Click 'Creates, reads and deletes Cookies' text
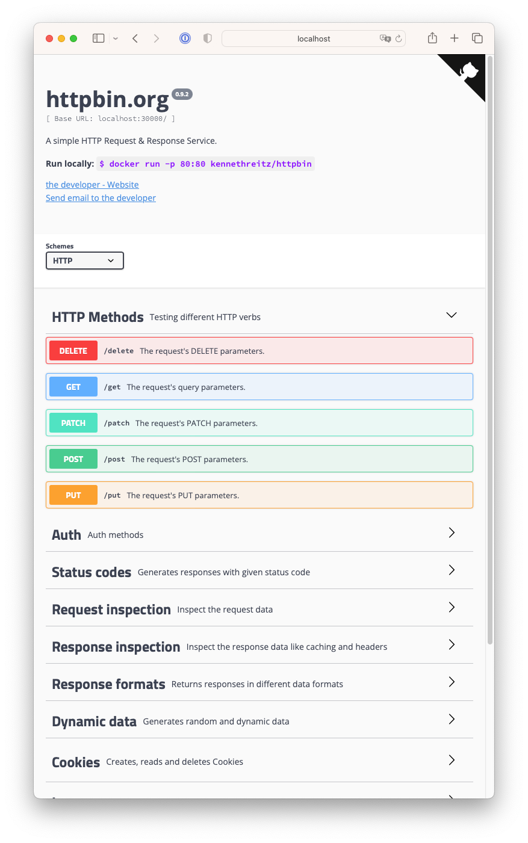The height and width of the screenshot is (843, 528). click(x=175, y=762)
